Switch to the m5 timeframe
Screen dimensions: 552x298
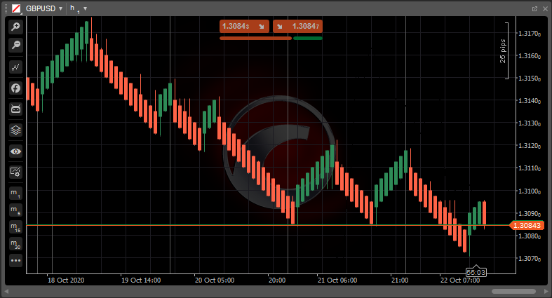(15, 210)
